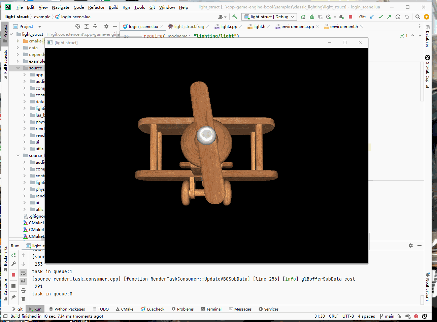The width and height of the screenshot is (437, 322).
Task: Click the Profiler run icon
Action: pos(329,17)
